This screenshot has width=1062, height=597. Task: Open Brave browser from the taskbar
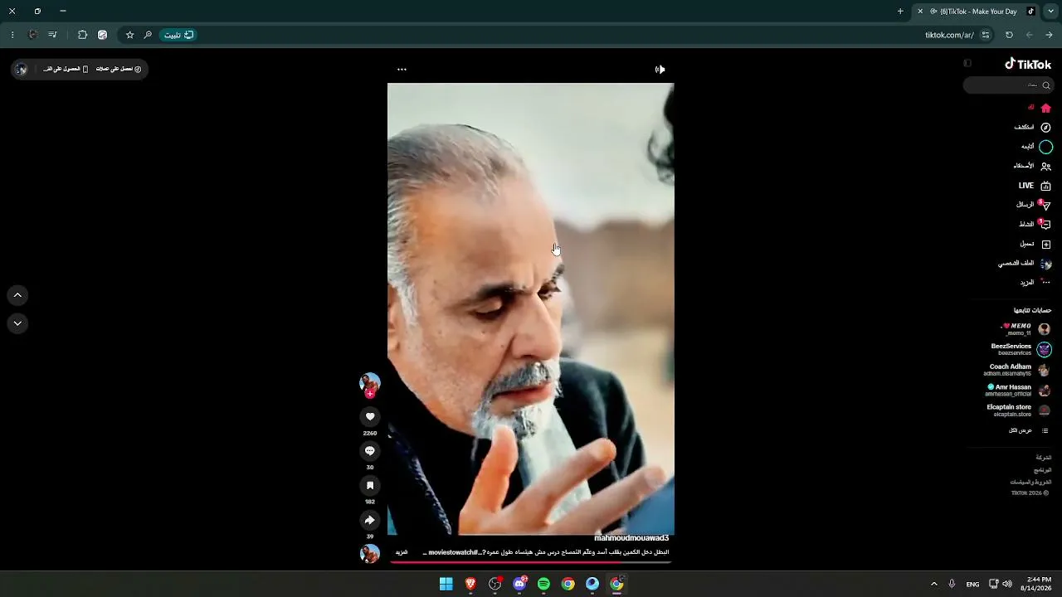coord(470,584)
